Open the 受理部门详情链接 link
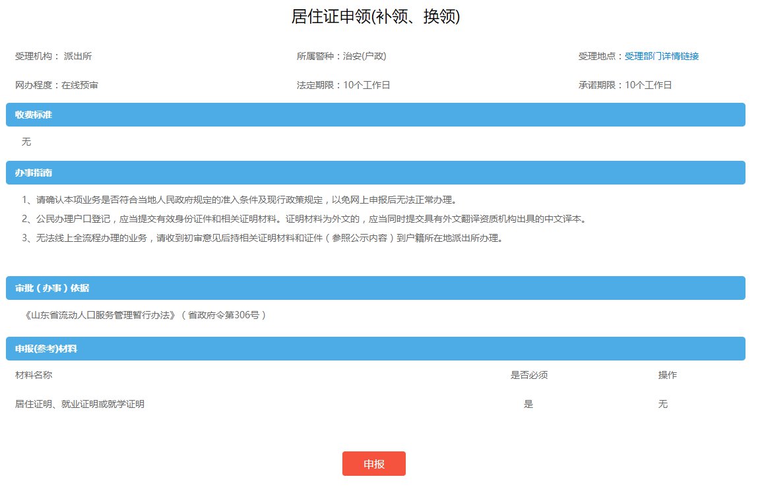 pyautogui.click(x=661, y=57)
